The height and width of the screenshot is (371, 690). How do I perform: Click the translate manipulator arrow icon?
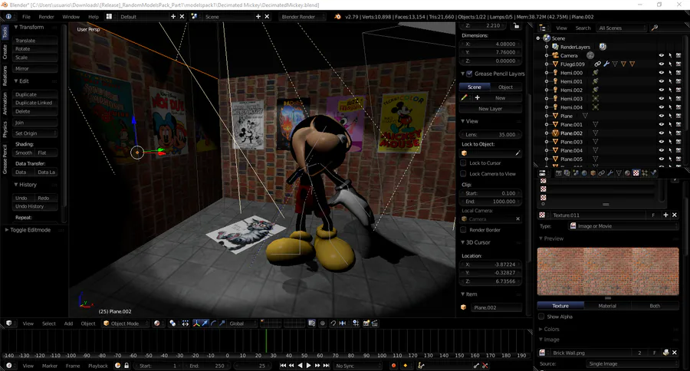(205, 323)
